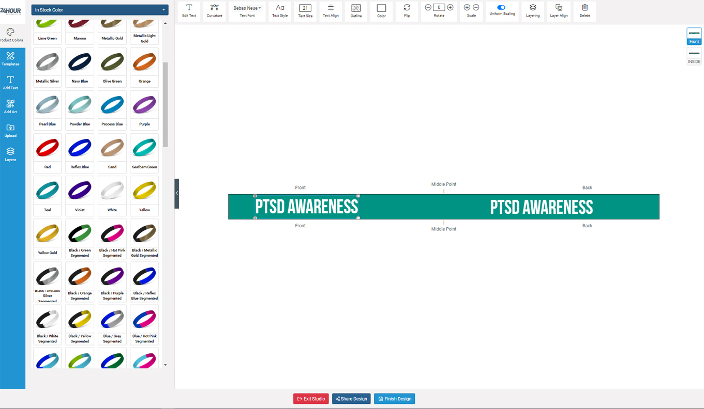Open the text Color tool
Image resolution: width=704 pixels, height=409 pixels.
click(x=381, y=11)
